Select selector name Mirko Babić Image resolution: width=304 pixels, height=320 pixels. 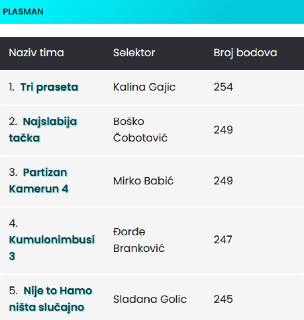coord(143,181)
